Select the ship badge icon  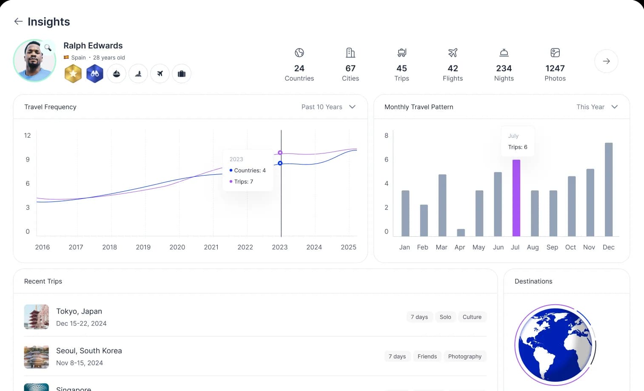coord(138,74)
